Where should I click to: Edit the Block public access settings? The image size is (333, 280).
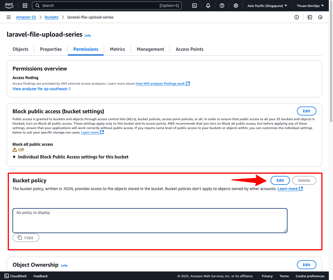(x=306, y=111)
